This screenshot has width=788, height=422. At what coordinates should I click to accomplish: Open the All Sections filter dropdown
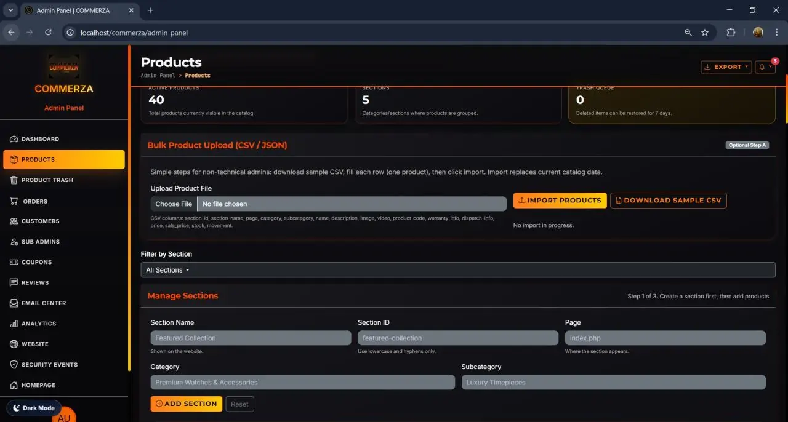458,270
